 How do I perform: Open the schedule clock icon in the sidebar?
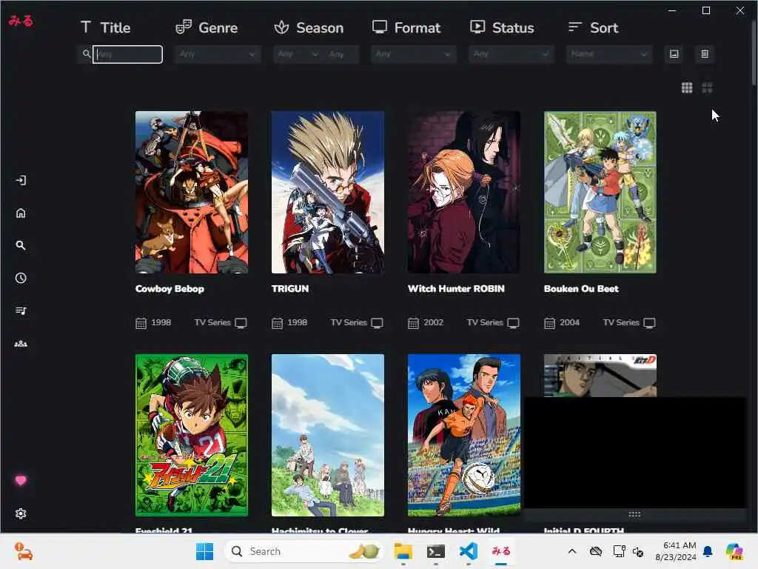click(x=20, y=279)
